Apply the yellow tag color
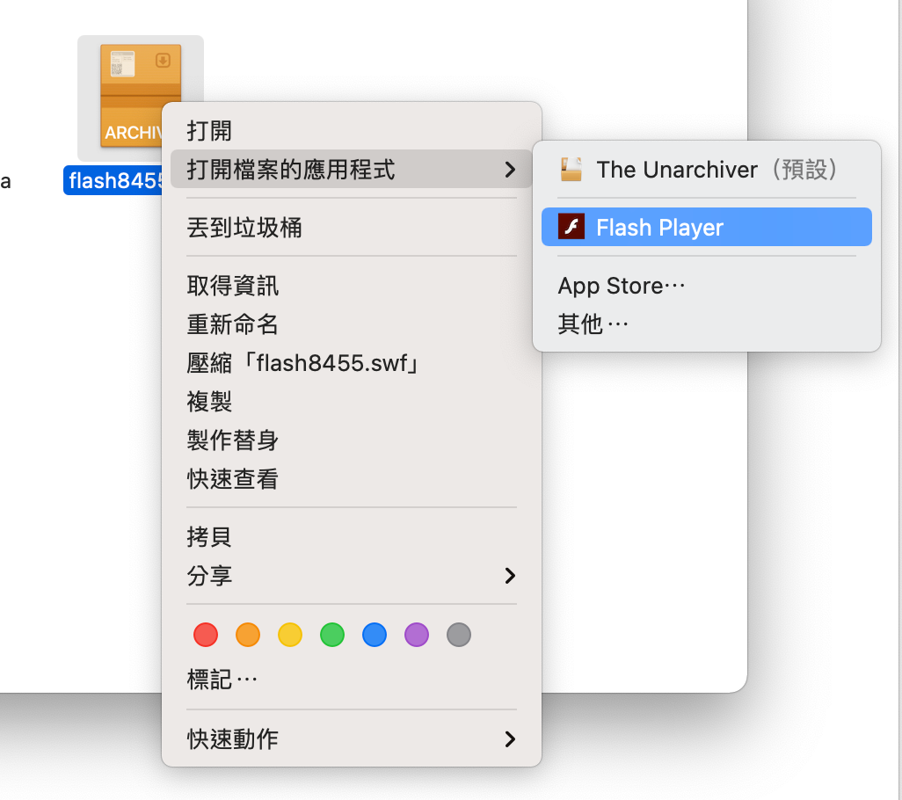The width and height of the screenshot is (902, 800). pyautogui.click(x=290, y=635)
